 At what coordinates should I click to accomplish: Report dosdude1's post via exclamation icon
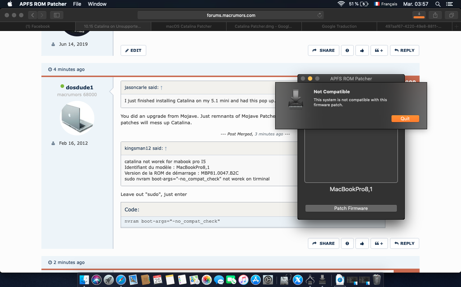347,243
